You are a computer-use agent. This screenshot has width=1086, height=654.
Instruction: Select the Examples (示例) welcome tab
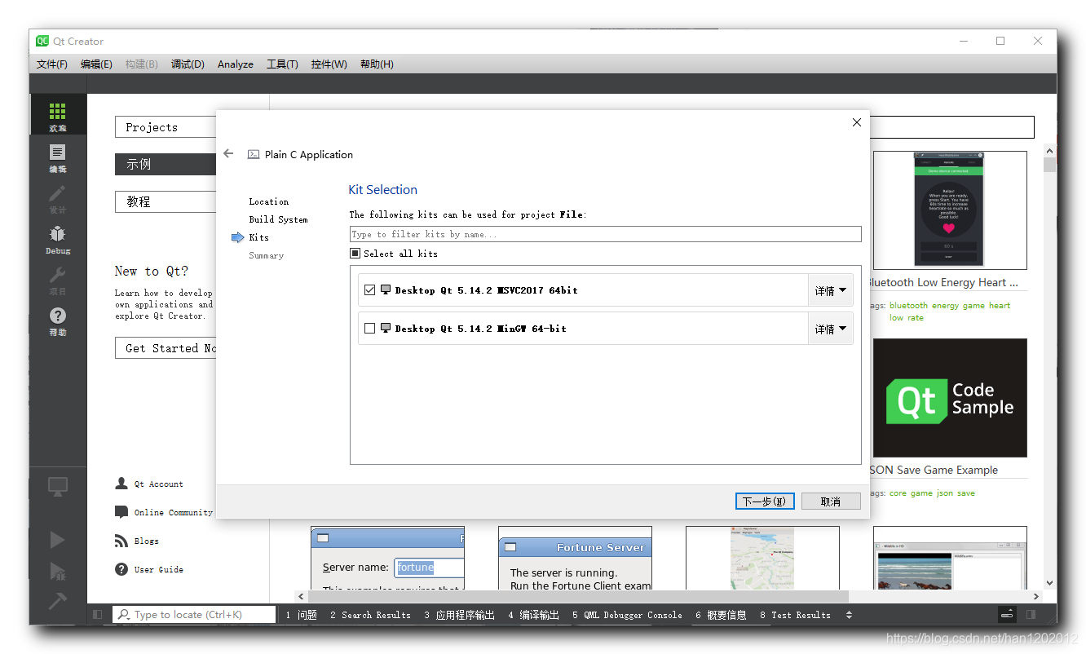166,164
